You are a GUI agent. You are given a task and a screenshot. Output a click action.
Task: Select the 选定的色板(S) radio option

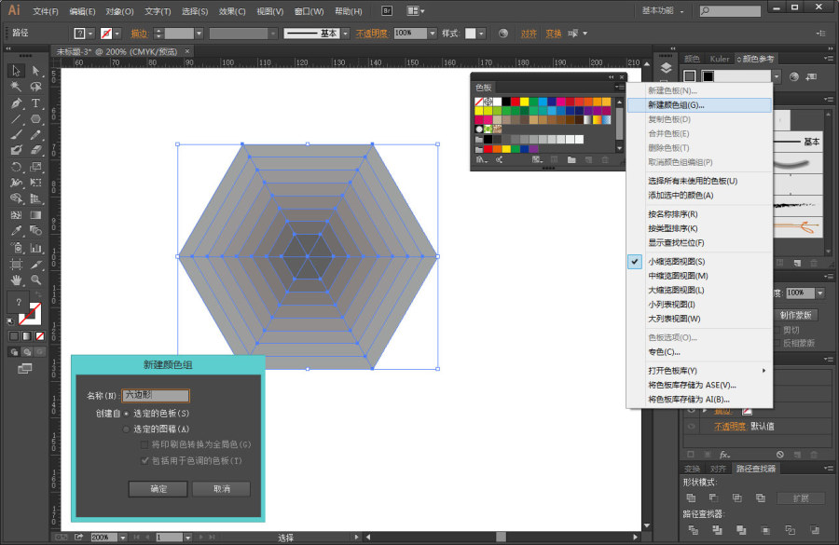click(x=126, y=414)
